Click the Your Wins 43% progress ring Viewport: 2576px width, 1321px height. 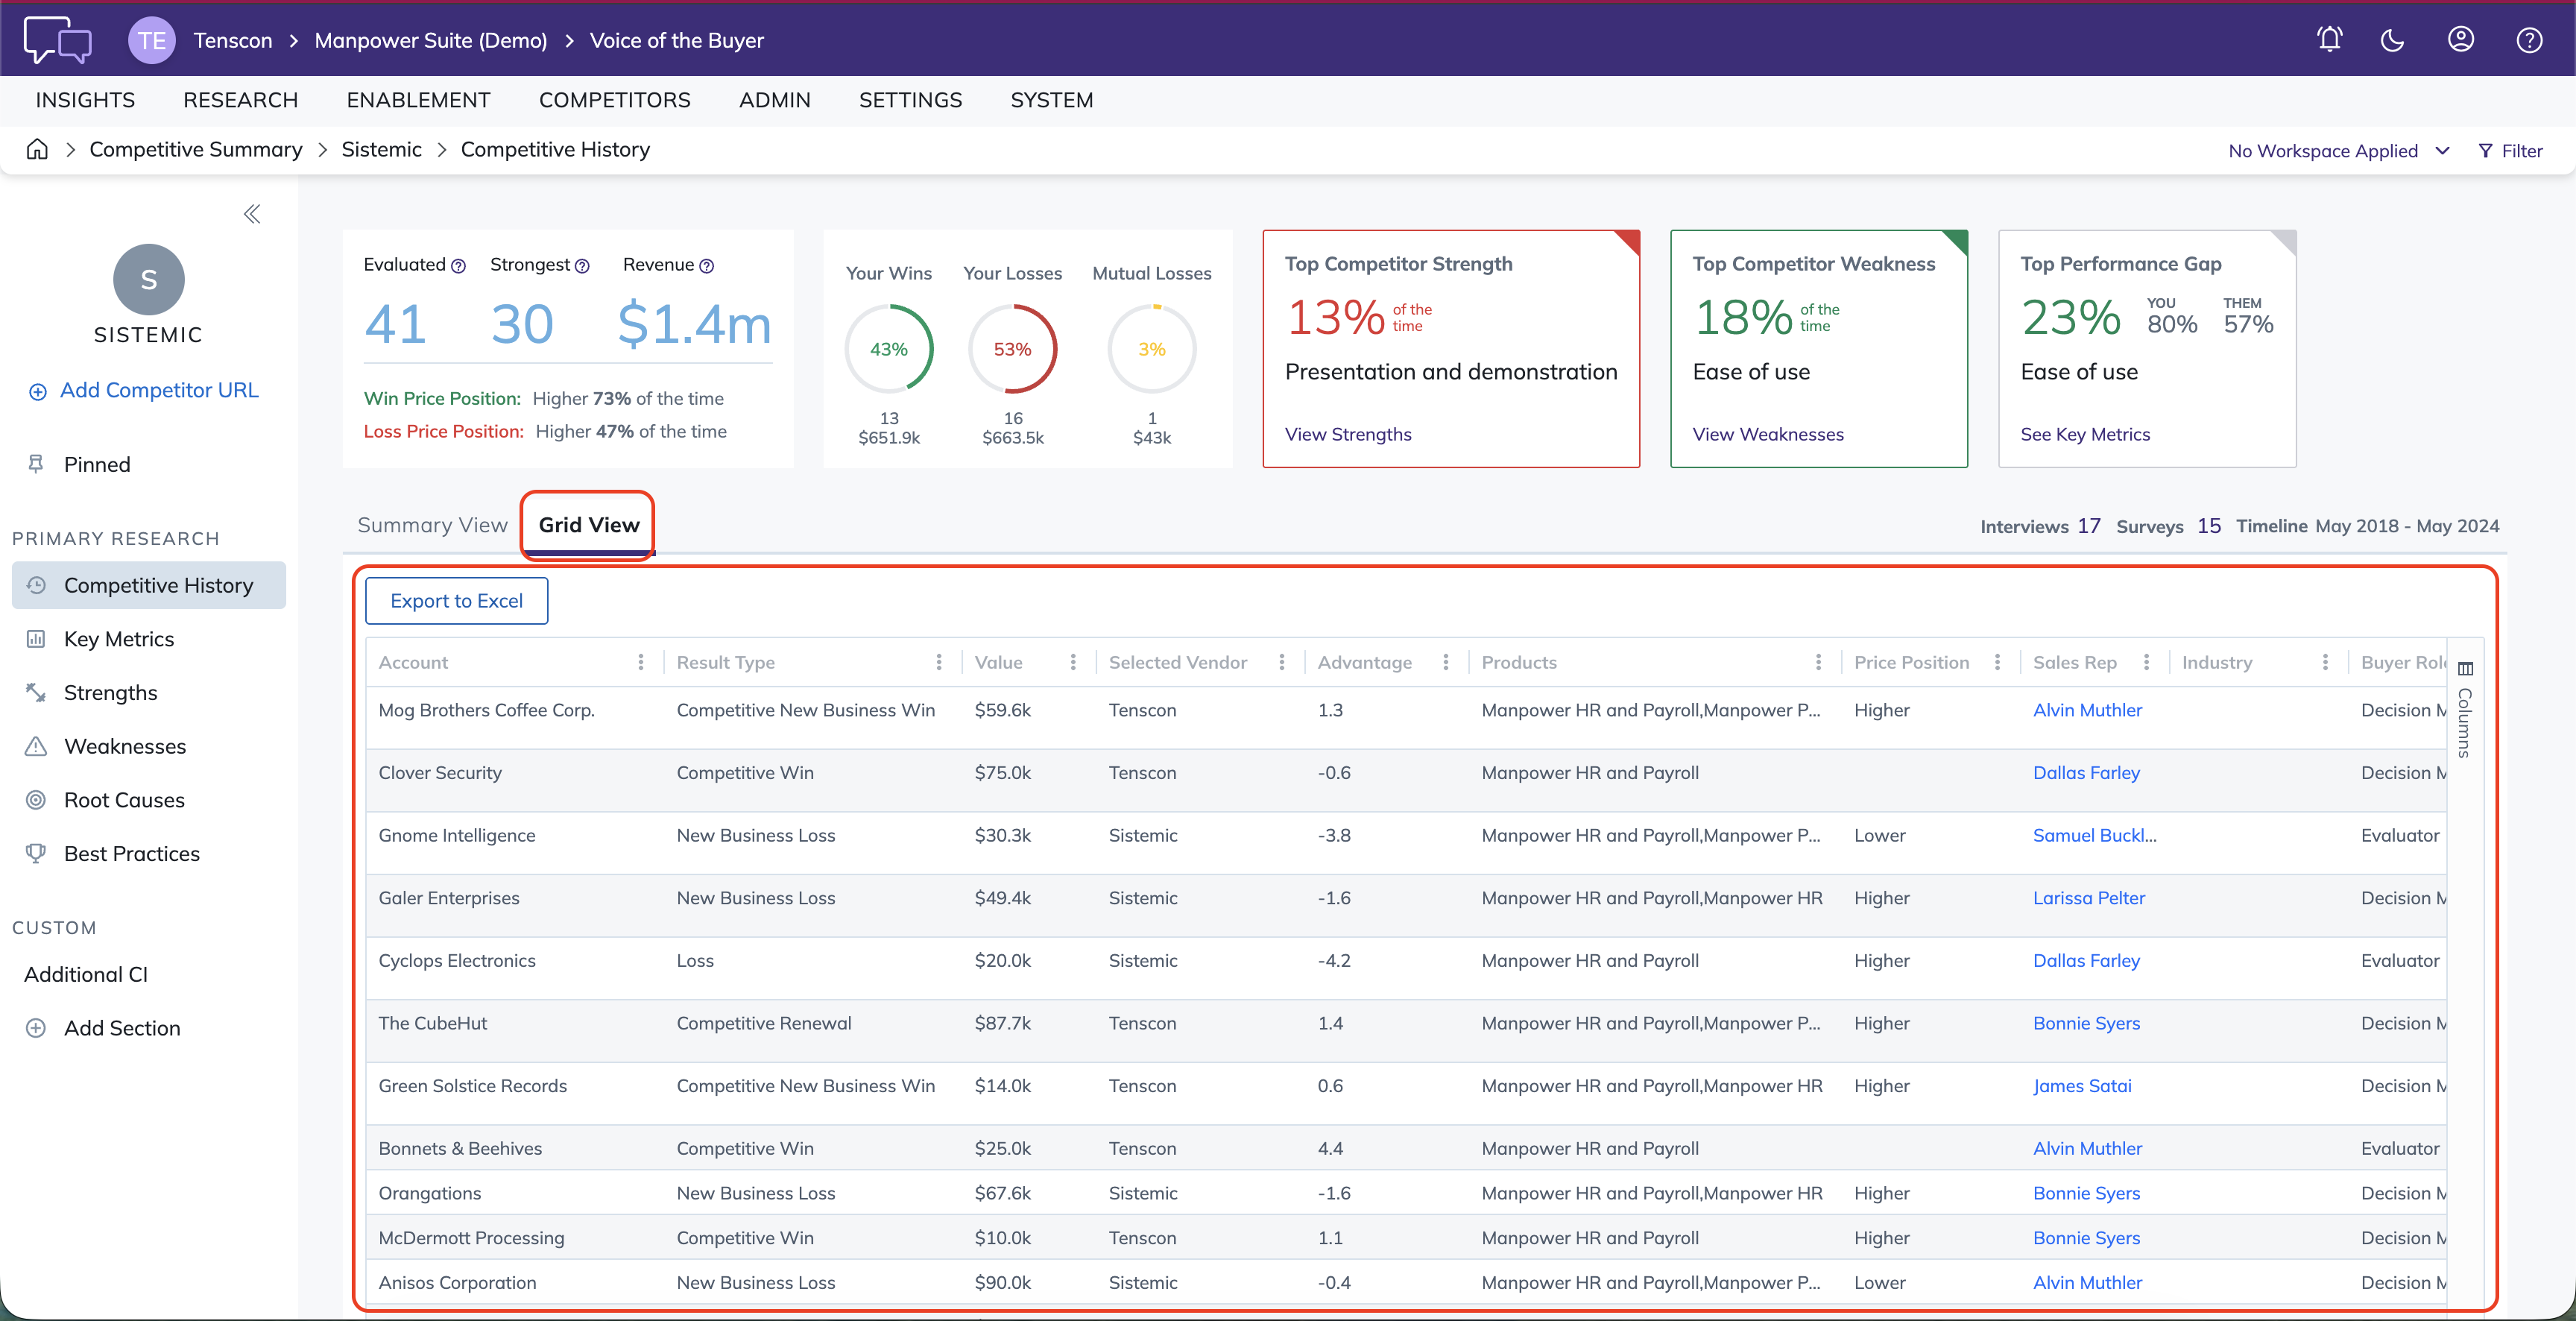pyautogui.click(x=889, y=349)
